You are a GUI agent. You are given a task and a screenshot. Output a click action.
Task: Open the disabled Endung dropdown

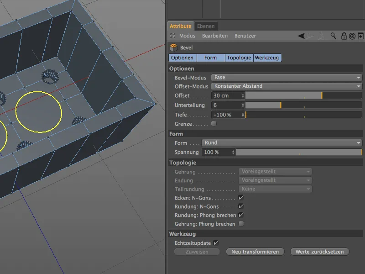point(275,180)
